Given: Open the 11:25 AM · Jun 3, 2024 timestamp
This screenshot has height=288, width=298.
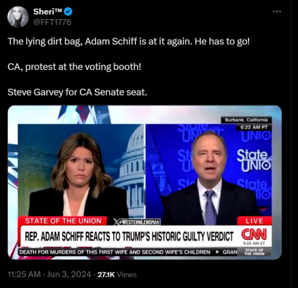Looking at the screenshot, I should [x=49, y=274].
